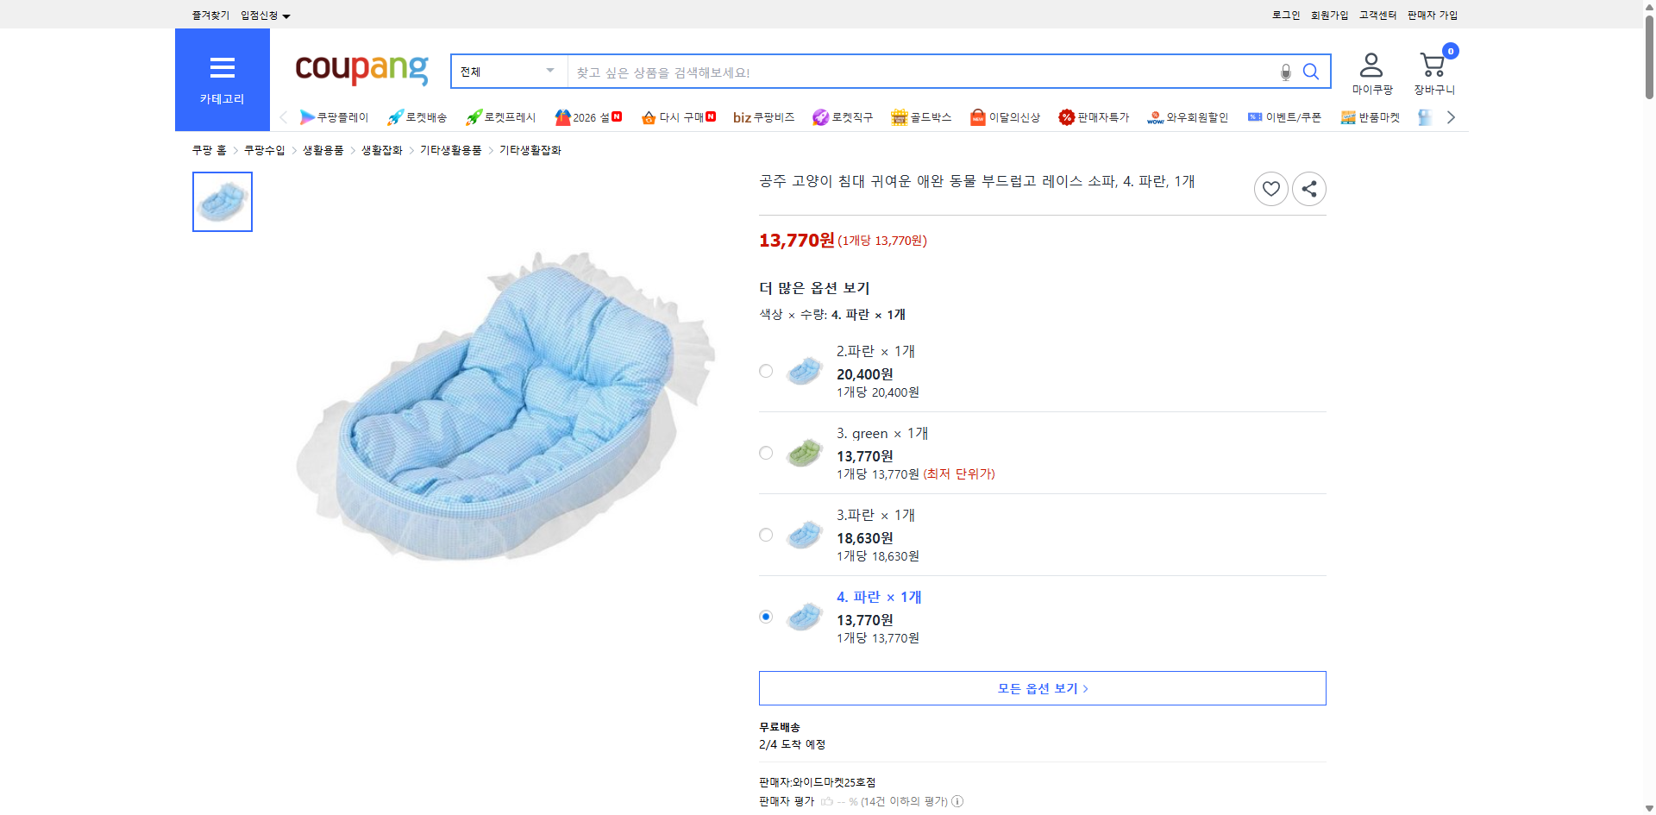The width and height of the screenshot is (1656, 815).
Task: Select the 3. green option
Action: click(x=765, y=452)
